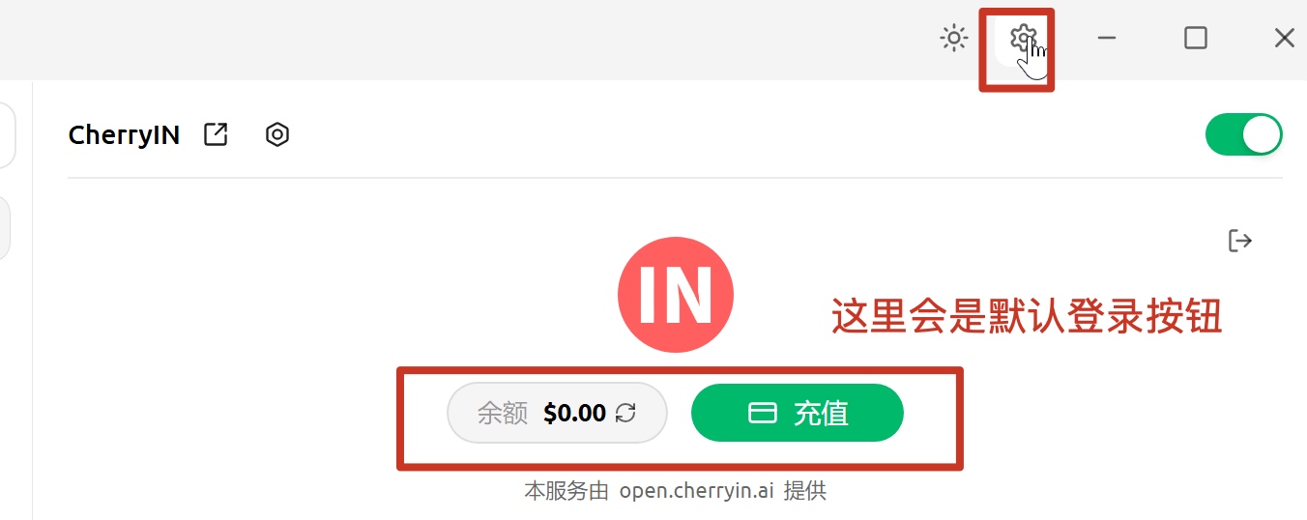Viewport: 1307px width, 520px height.
Task: Click the 充值 recharge button
Action: click(x=798, y=413)
